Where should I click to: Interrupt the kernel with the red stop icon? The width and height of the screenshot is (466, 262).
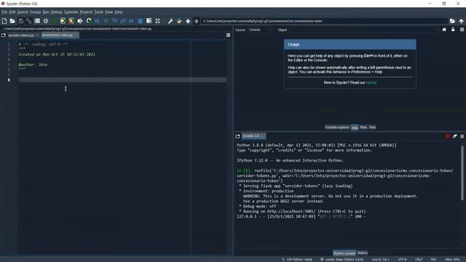[448, 136]
